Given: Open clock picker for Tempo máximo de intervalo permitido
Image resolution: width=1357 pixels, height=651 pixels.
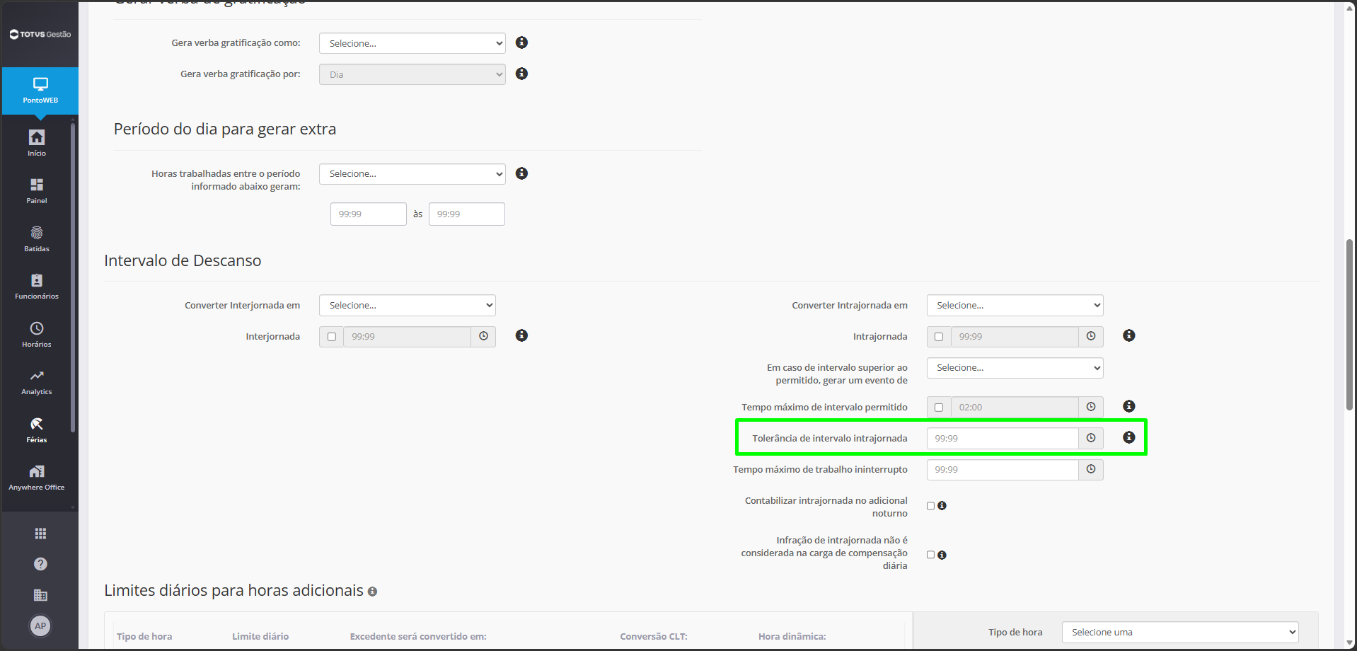Looking at the screenshot, I should point(1091,408).
